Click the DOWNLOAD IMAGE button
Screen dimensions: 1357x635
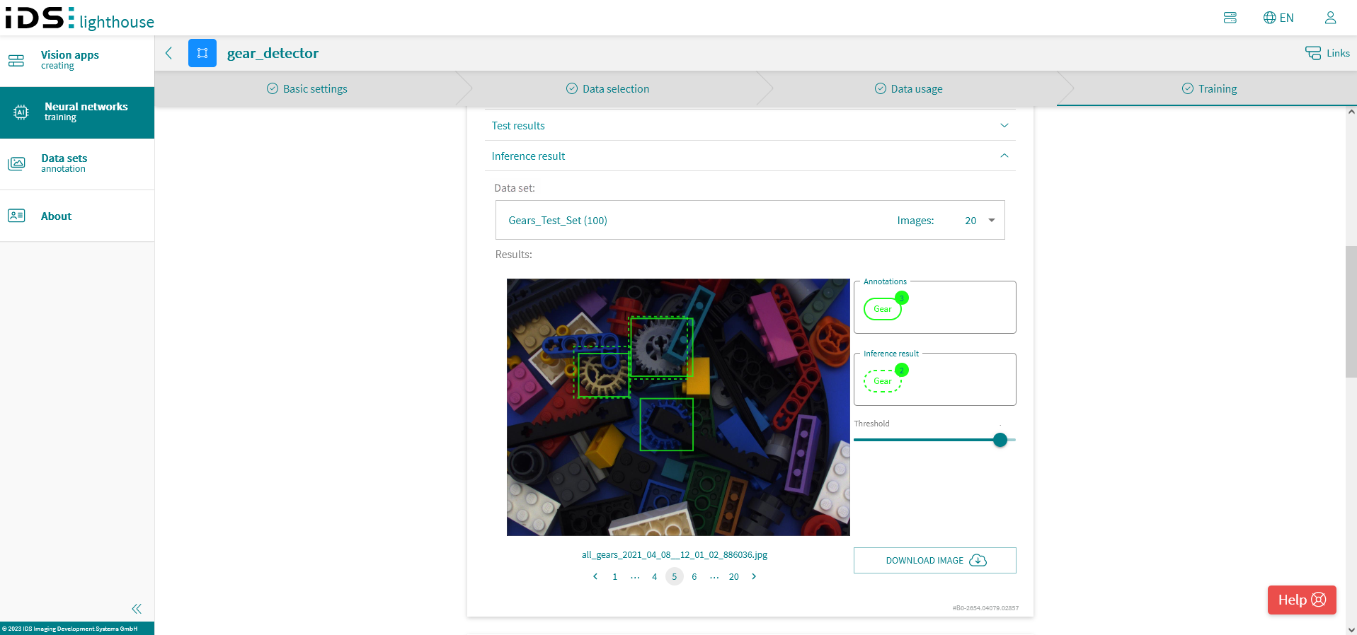coord(934,560)
